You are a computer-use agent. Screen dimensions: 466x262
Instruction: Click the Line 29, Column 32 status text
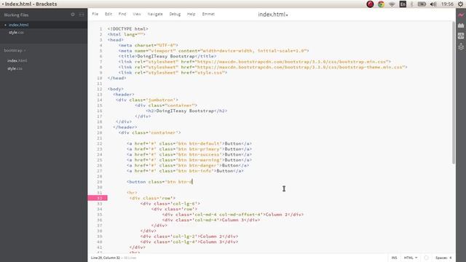(106, 258)
